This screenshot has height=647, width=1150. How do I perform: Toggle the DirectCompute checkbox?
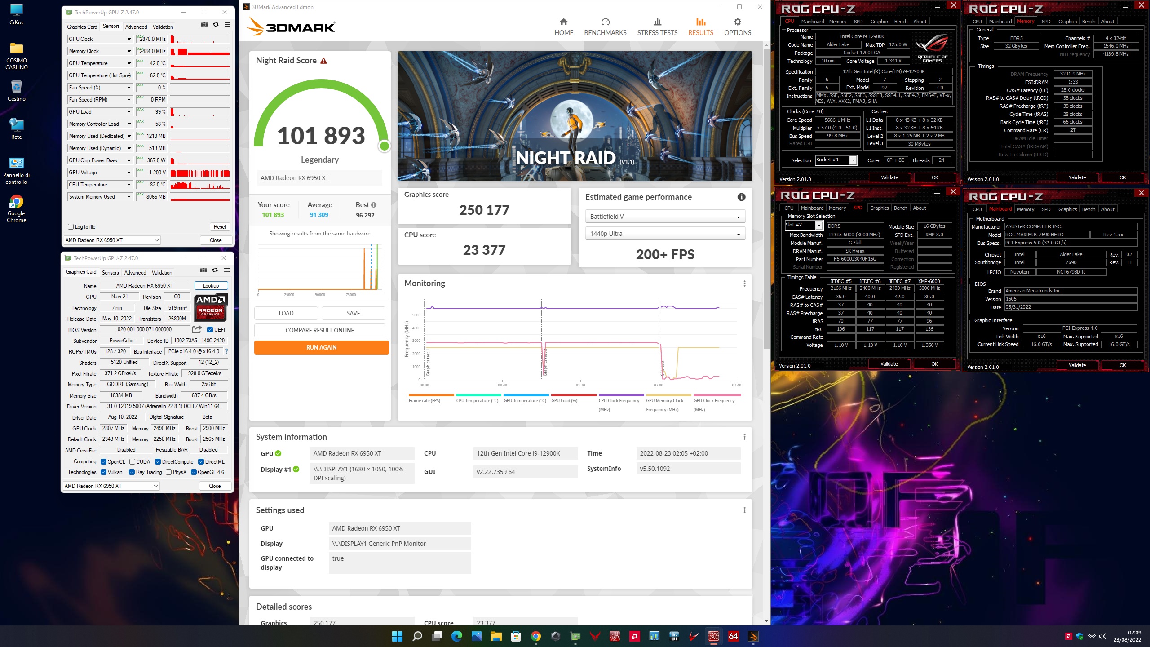pos(158,462)
